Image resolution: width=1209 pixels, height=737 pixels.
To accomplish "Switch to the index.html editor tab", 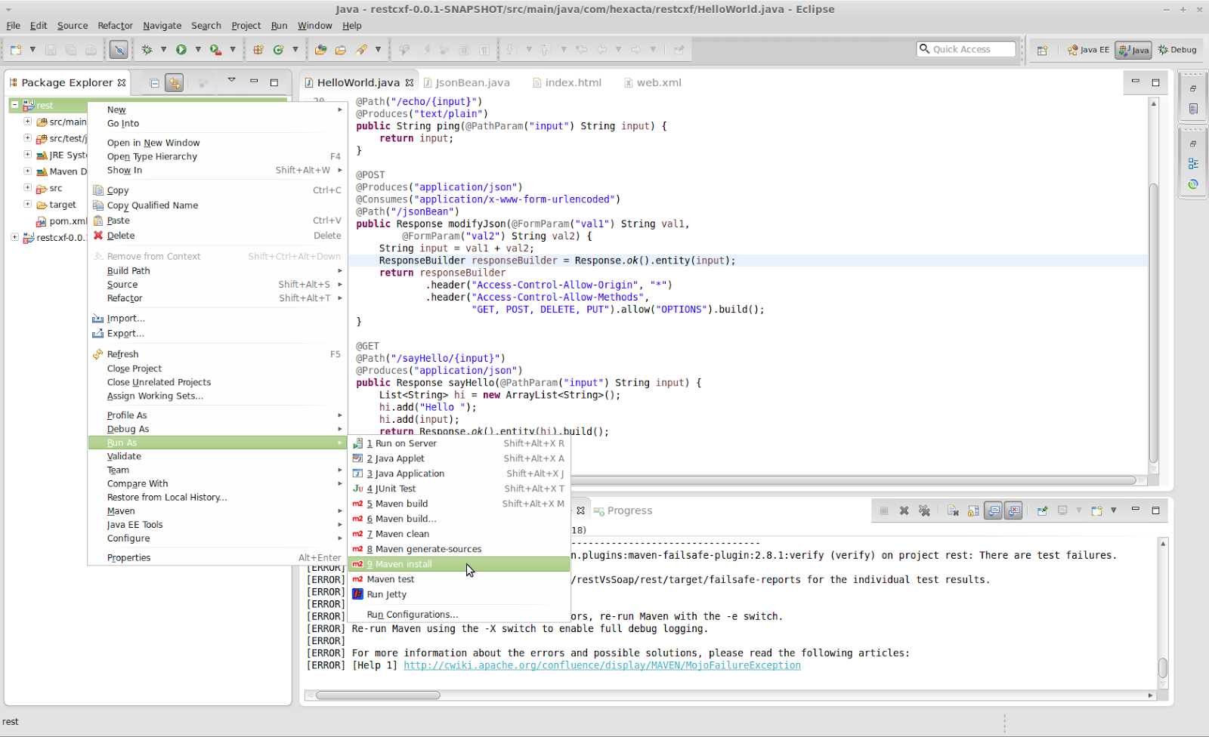I will 567,83.
